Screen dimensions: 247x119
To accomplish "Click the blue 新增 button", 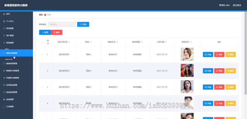I will [45, 32].
